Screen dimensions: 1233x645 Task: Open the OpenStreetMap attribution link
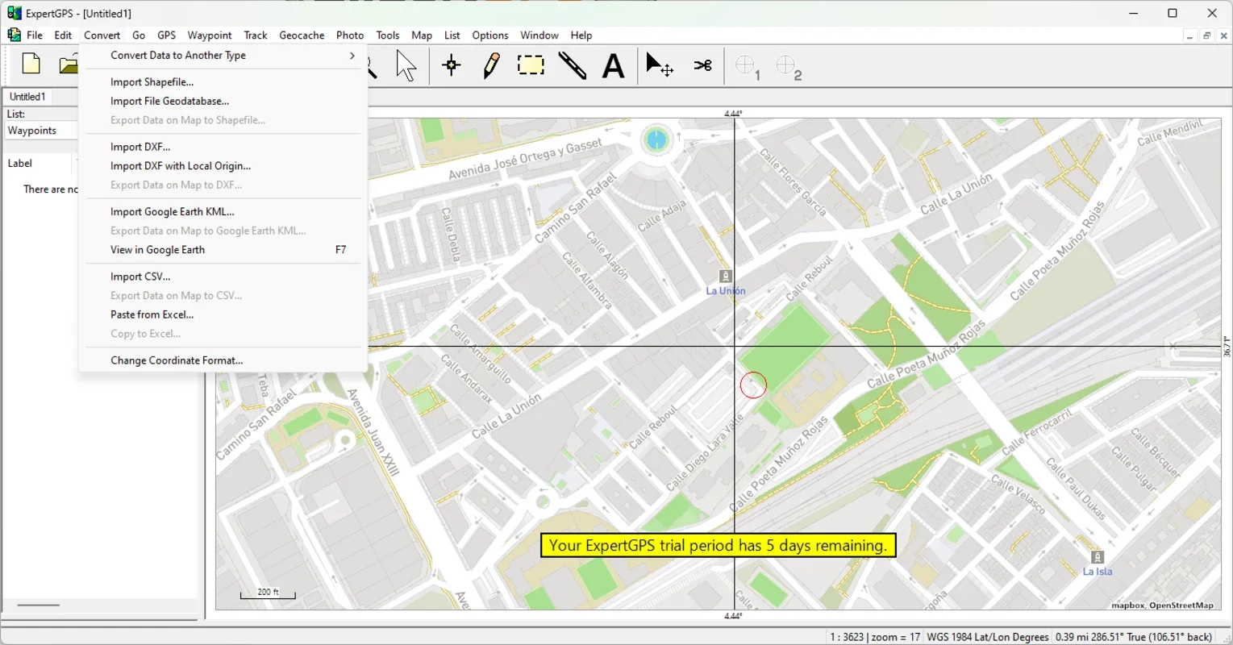(x=1181, y=605)
